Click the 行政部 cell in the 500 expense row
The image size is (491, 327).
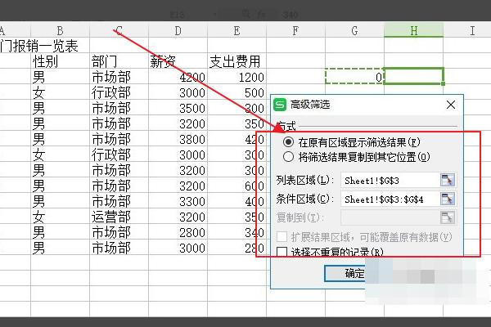(119, 92)
